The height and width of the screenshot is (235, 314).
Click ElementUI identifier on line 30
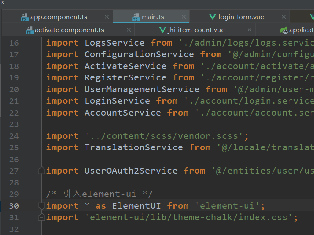click(137, 206)
